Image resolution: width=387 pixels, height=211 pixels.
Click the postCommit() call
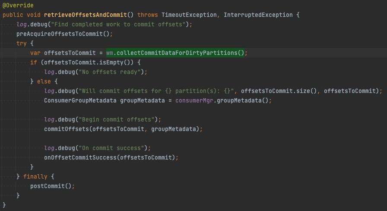51,186
